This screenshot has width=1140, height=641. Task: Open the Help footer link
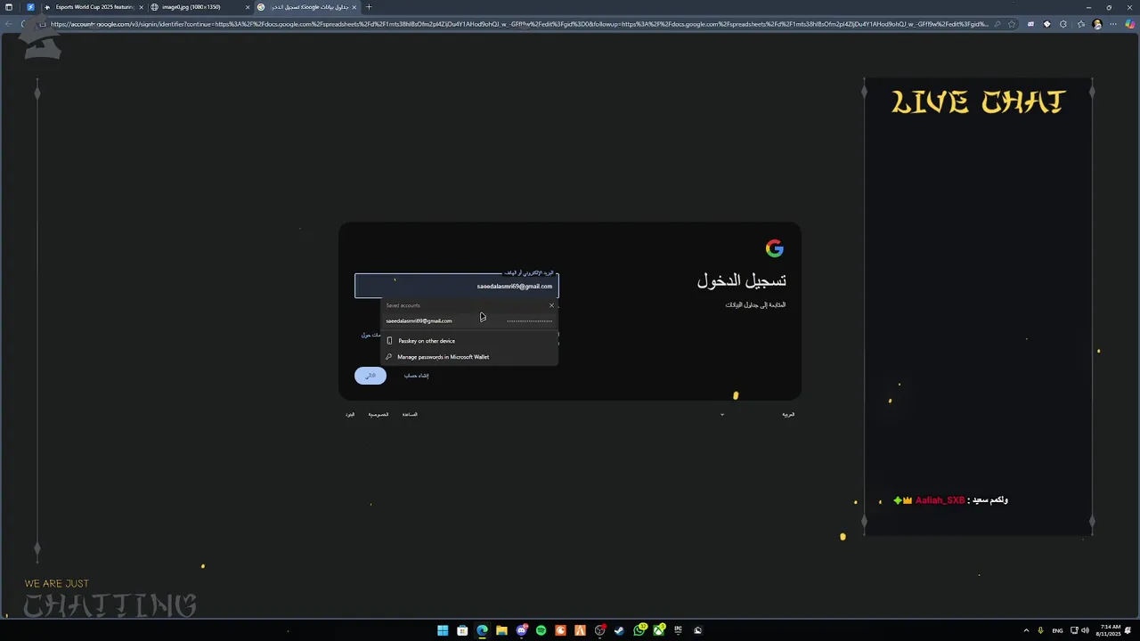(x=410, y=414)
